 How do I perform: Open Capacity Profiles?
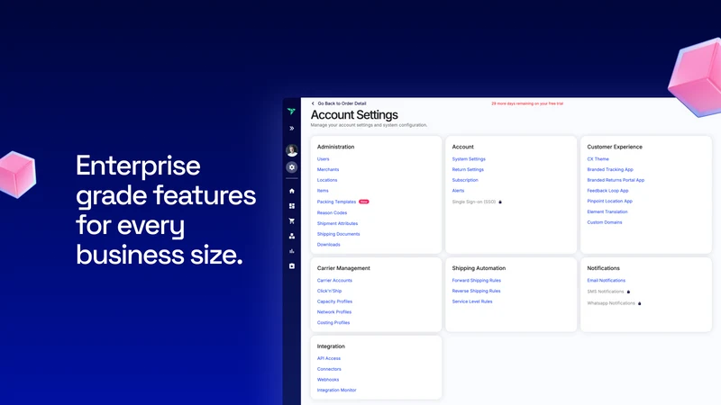(x=334, y=301)
